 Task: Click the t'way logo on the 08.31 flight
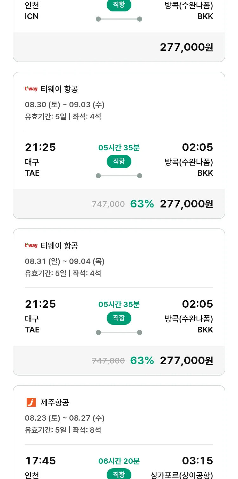[x=31, y=246]
